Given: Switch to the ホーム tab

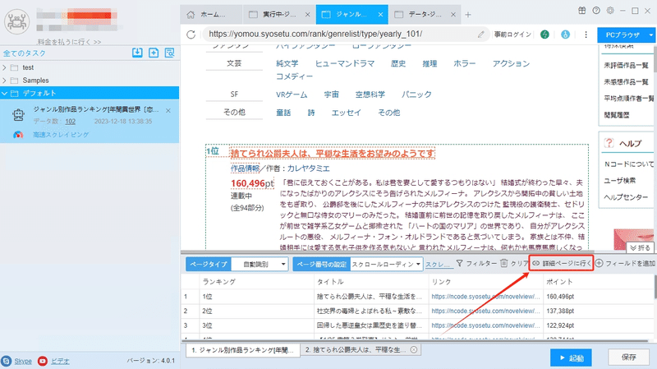Looking at the screenshot, I should coord(212,15).
